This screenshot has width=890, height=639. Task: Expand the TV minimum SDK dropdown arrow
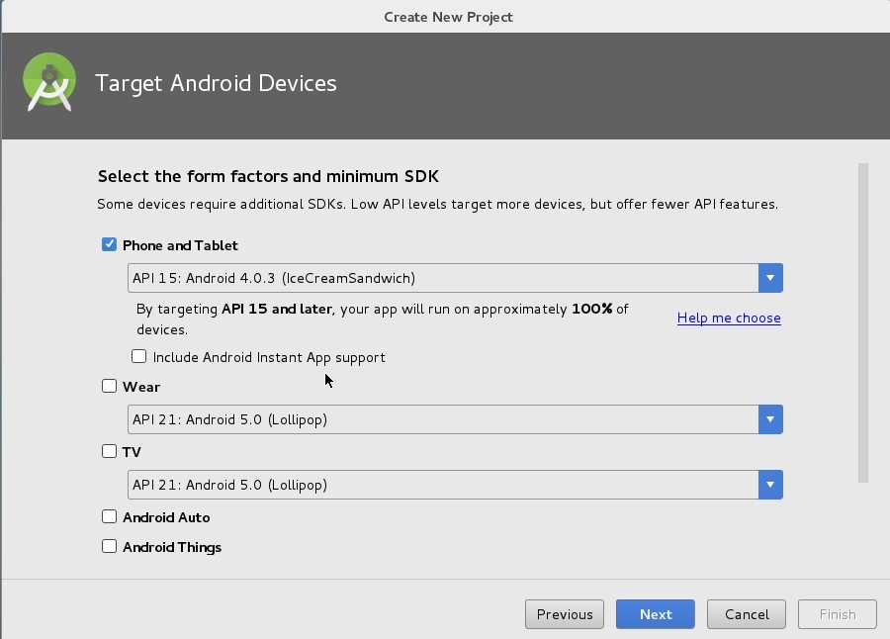[770, 485]
